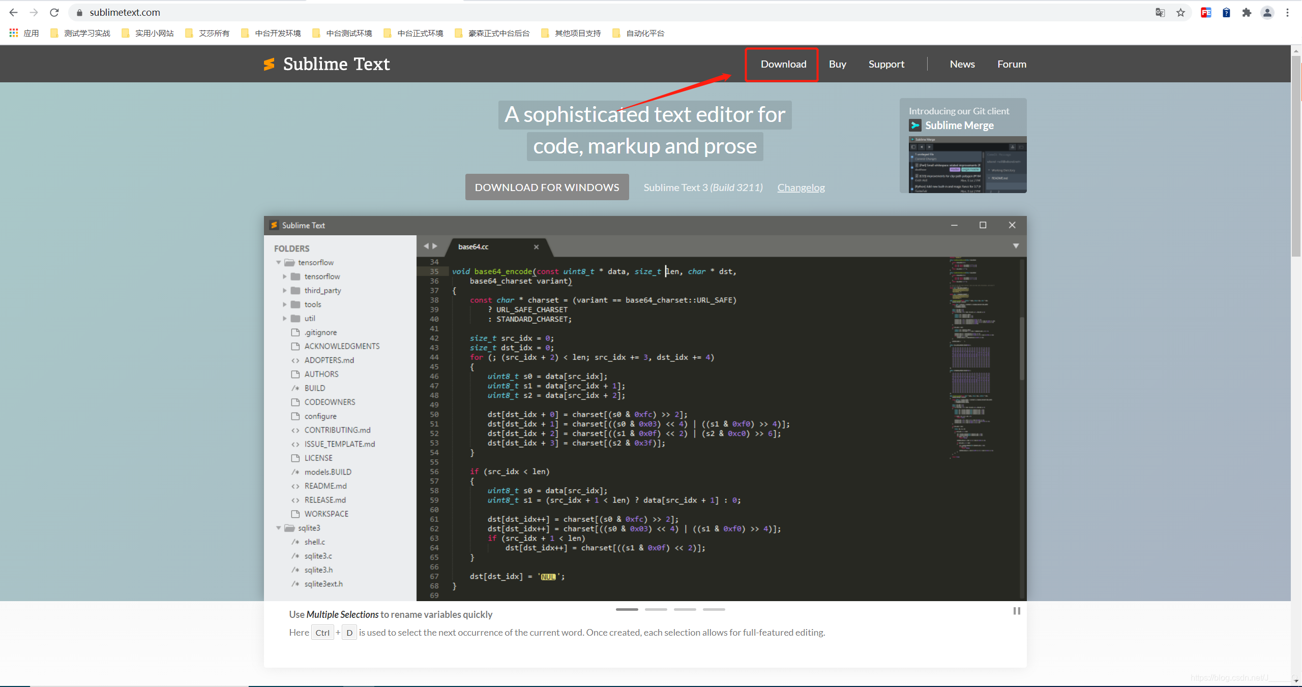Viewport: 1302px width, 687px height.
Task: Select ACKNOWLEDGMENTS file in sidebar
Action: [x=342, y=346]
